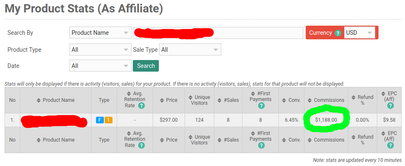Open the Sale Type dropdown

(x=190, y=50)
